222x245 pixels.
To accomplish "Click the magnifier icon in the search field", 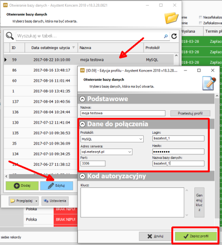I will [166, 36].
